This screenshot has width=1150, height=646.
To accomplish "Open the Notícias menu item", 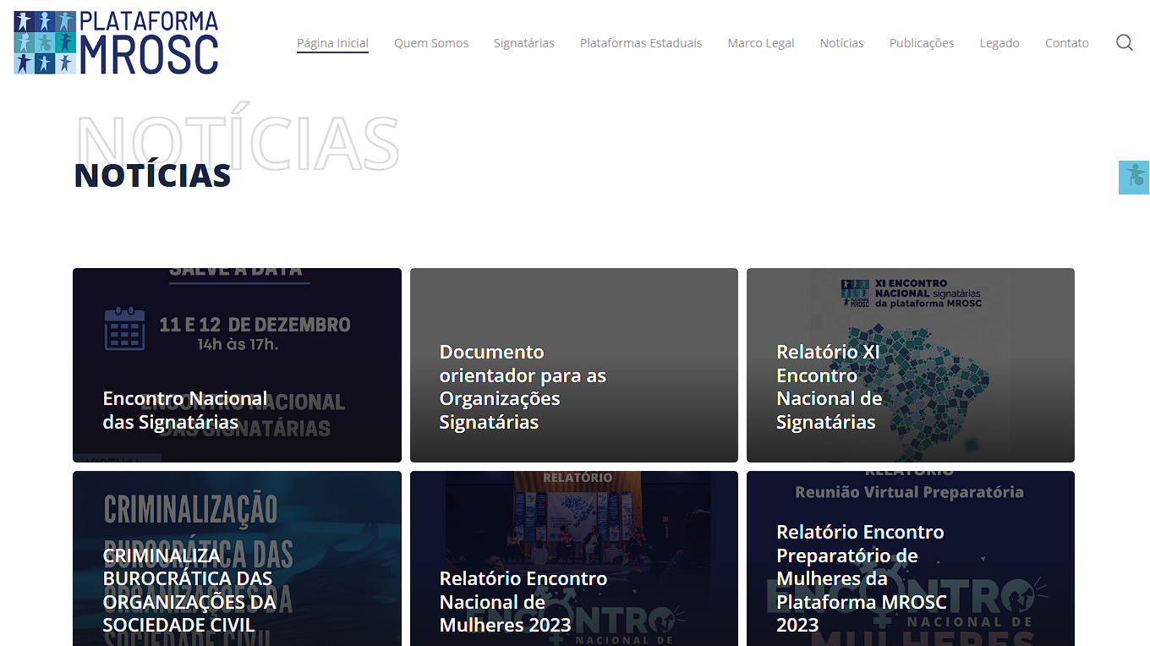I will coord(842,43).
